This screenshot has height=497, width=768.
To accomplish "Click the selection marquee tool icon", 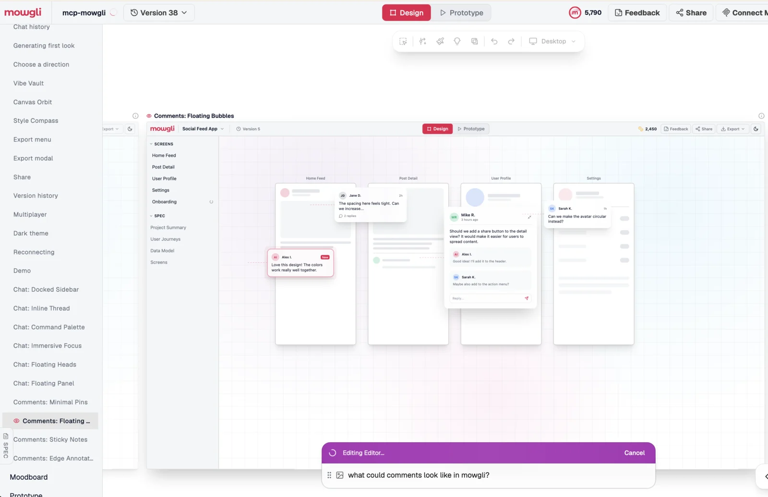I will click(403, 41).
